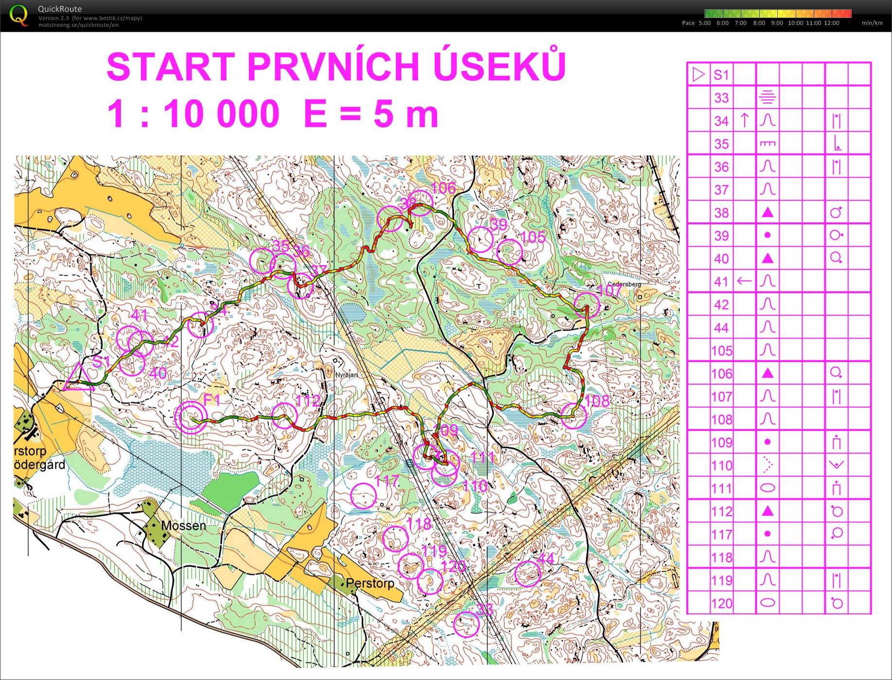Click control circle 112 on the map
This screenshot has height=680, width=892.
[284, 416]
